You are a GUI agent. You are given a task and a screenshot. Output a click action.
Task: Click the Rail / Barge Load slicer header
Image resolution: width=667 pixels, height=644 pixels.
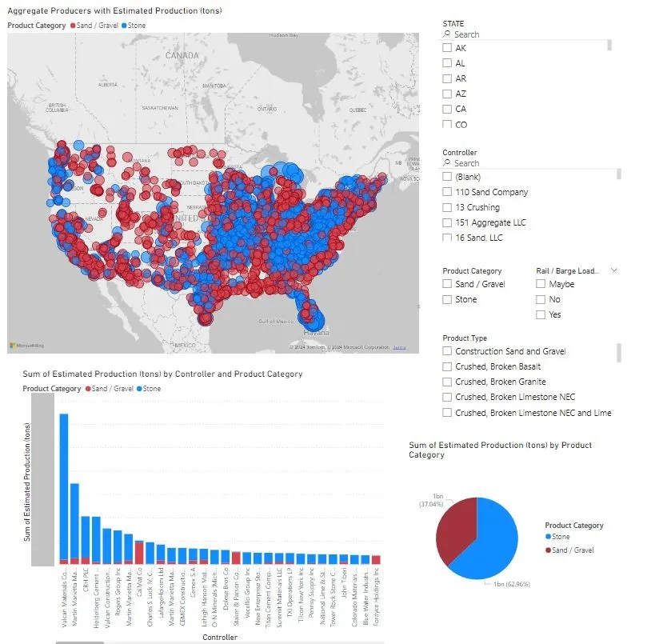tap(568, 271)
